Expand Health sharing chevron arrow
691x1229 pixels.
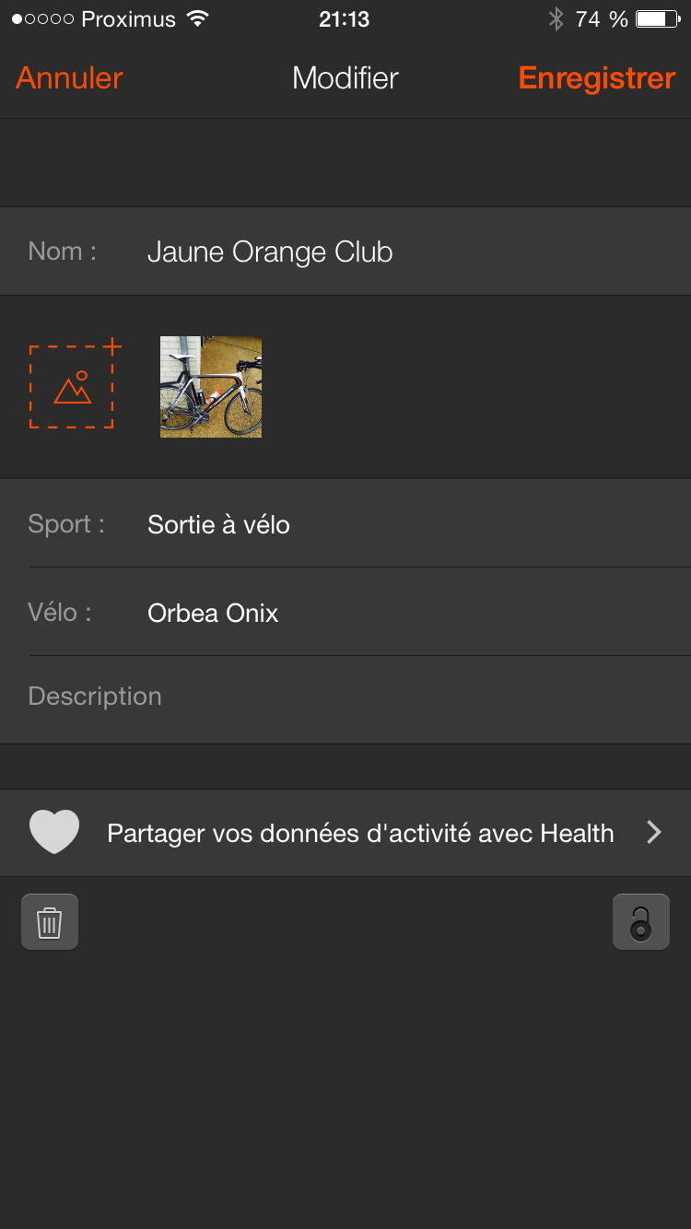(x=654, y=833)
